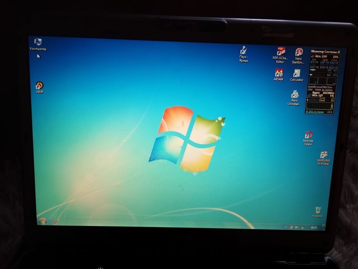This screenshot has height=269, width=358.
Task: Open the AIDA64 desktop icon
Action: [279, 75]
